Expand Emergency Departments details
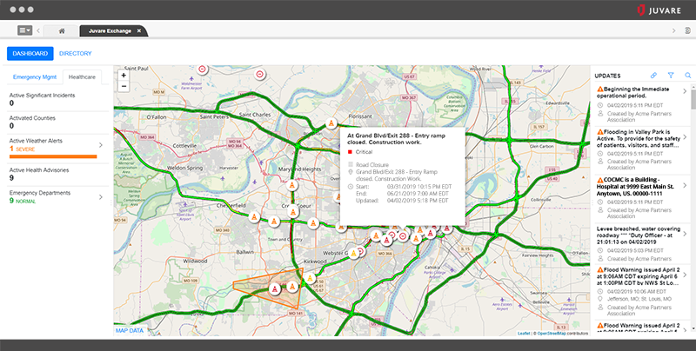 [101, 197]
